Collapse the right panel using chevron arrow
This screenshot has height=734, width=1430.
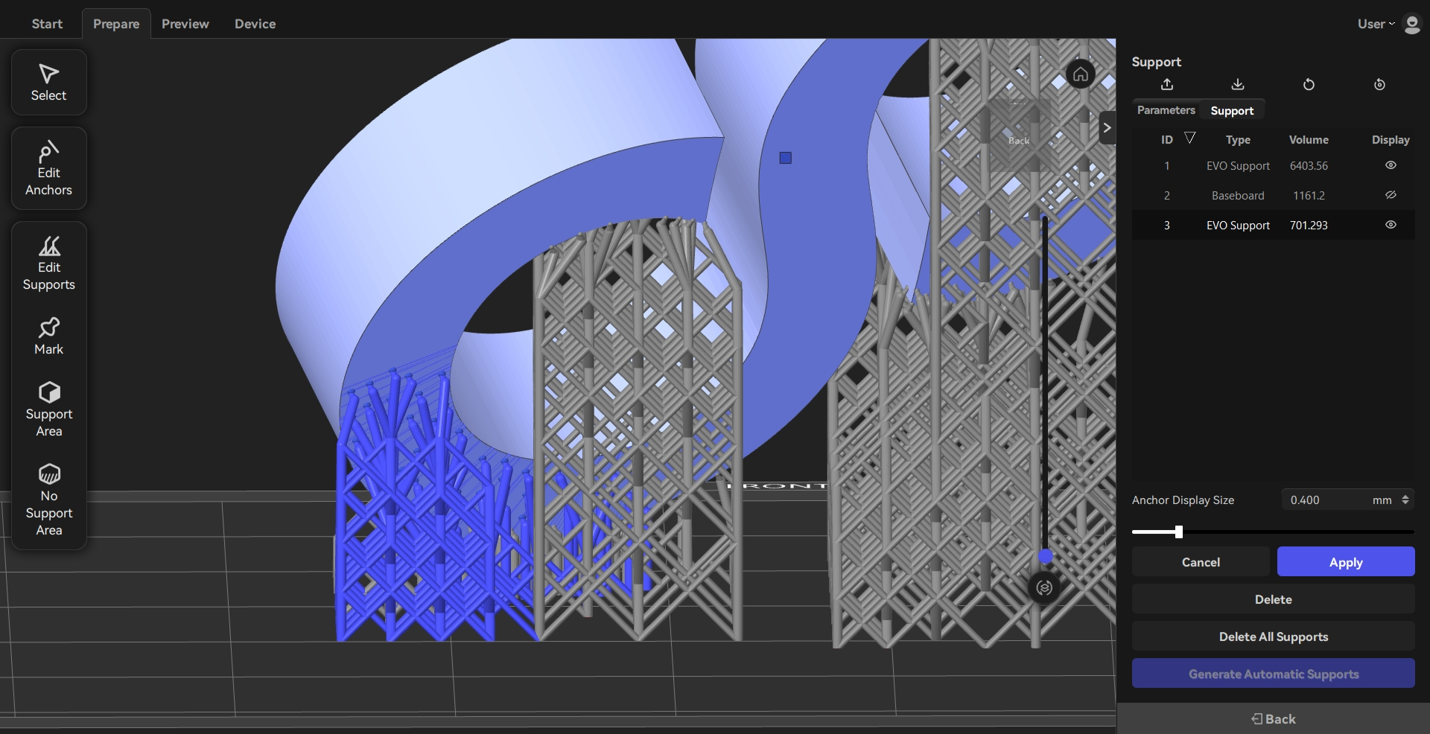(1107, 127)
